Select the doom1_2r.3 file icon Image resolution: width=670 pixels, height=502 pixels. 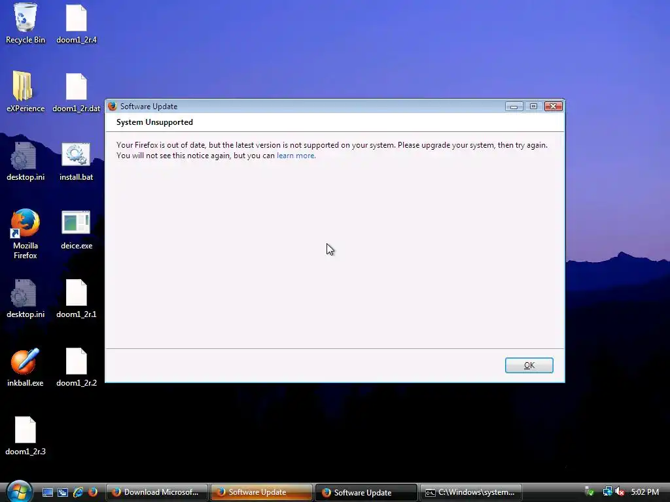point(26,436)
